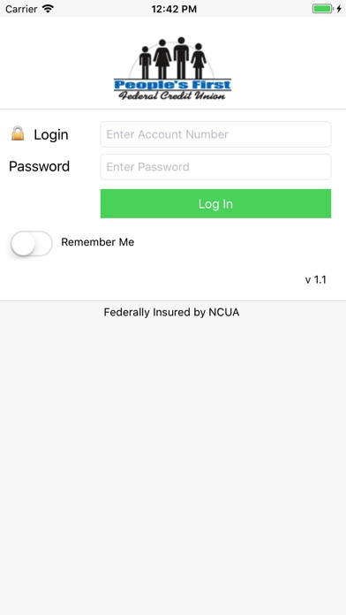
Task: Tap the People's First blue text in logo
Action: click(172, 85)
